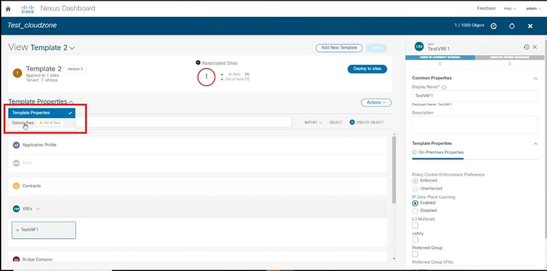
Task: Select the Unenforced policy control radio button
Action: 415,189
